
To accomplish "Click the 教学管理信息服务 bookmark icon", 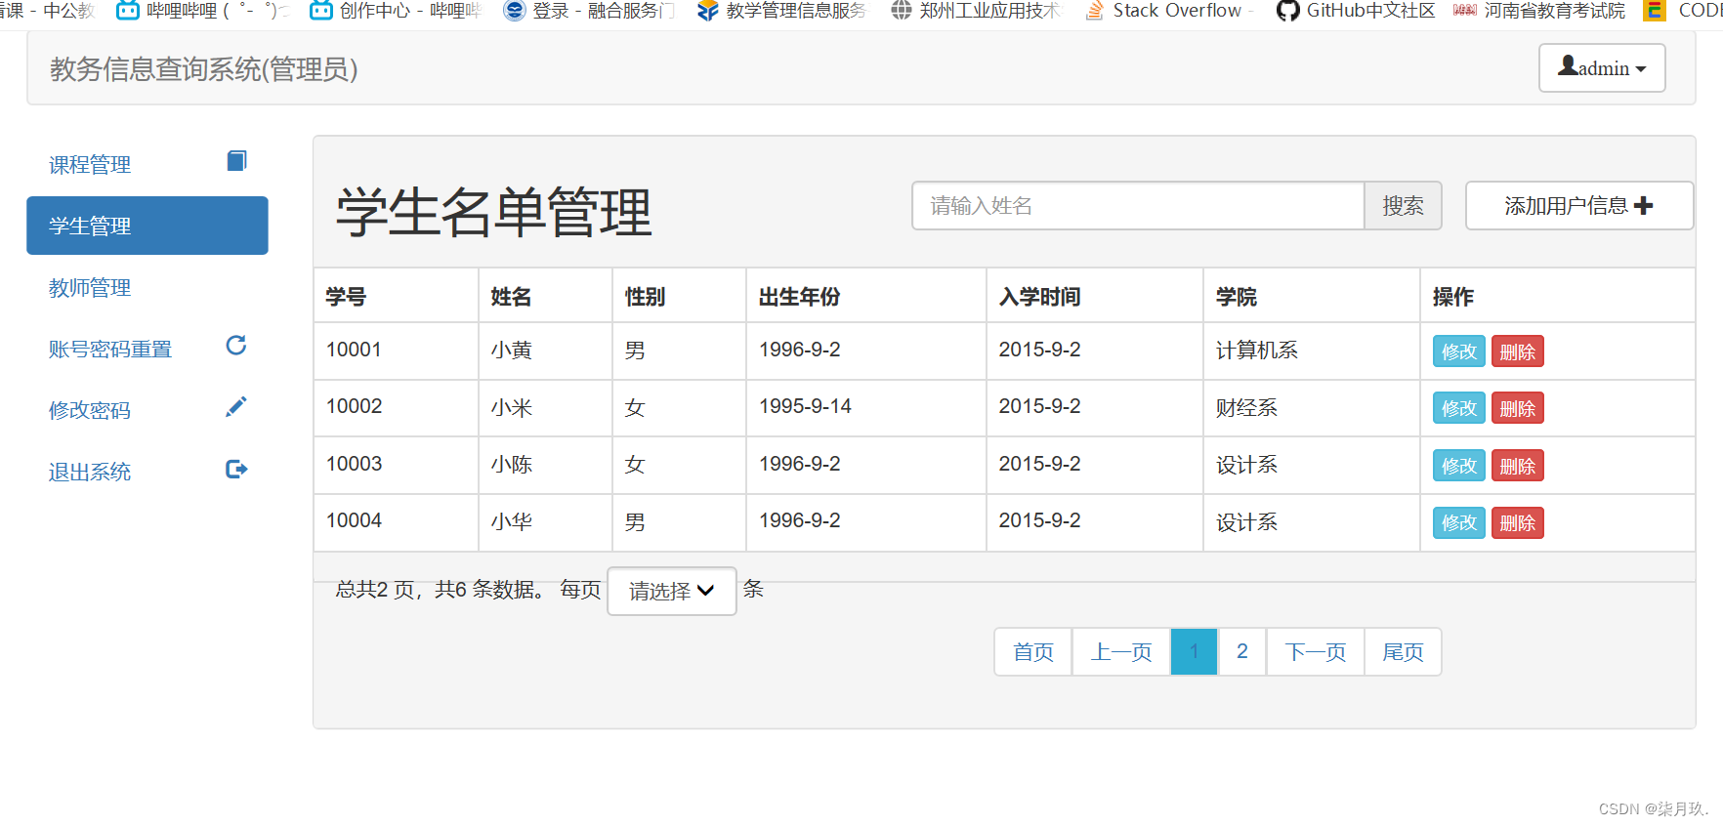I will click(708, 11).
